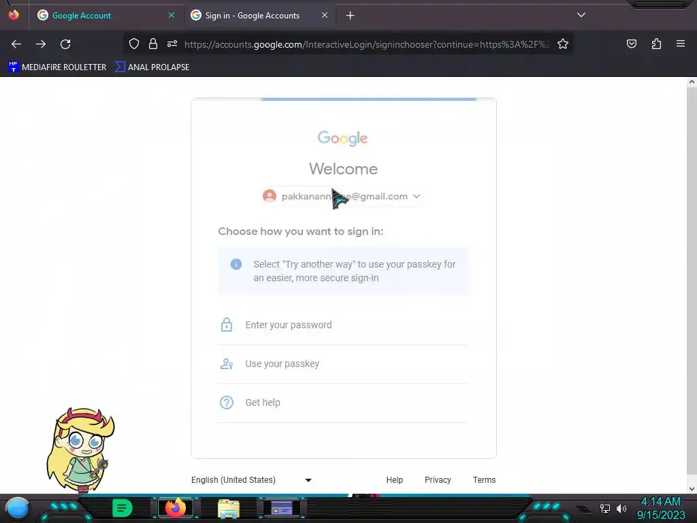Click the Firefox view icon at top left
The width and height of the screenshot is (697, 523).
point(14,15)
